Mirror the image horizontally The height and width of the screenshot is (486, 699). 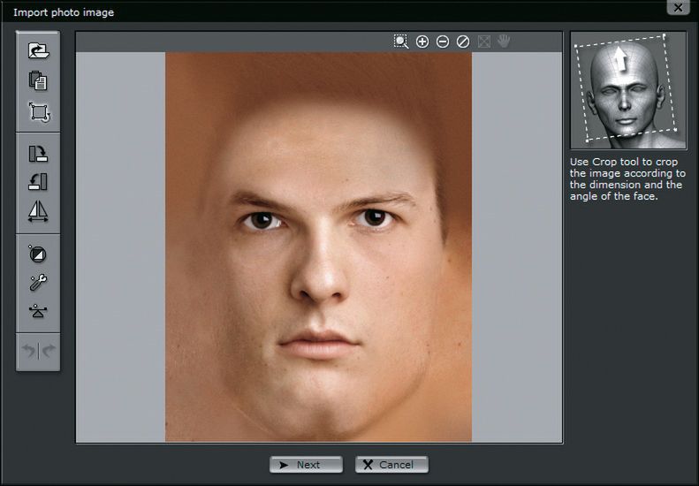point(38,212)
